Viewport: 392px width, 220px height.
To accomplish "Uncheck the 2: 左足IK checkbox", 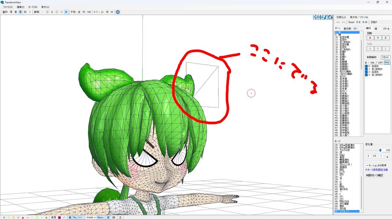I will tap(367, 72).
